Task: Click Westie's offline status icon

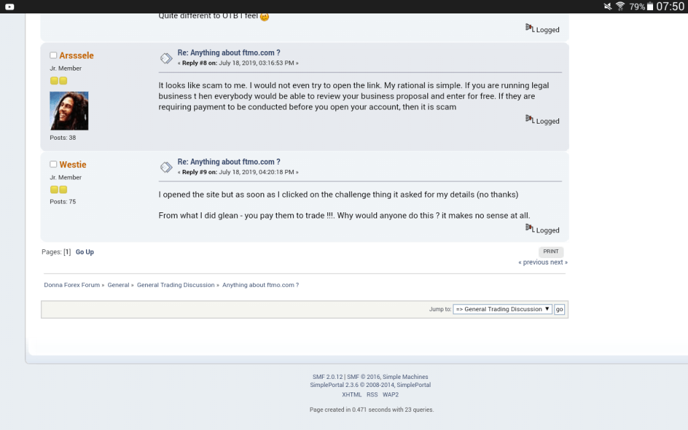Action: point(53,164)
